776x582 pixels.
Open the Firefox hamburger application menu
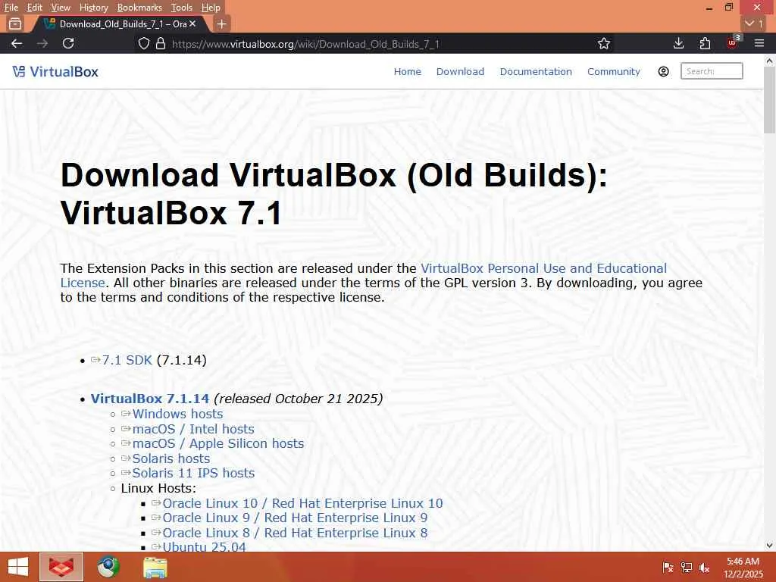click(759, 43)
